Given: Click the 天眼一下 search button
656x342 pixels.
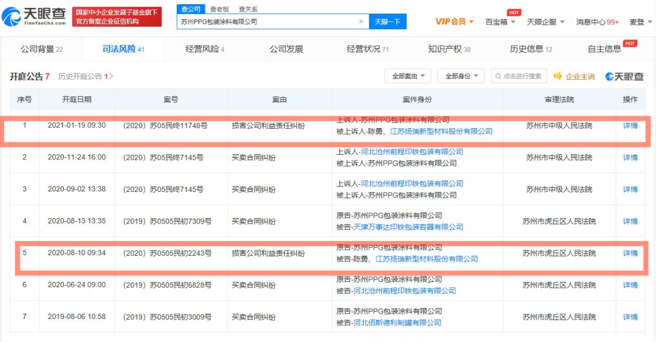Looking at the screenshot, I should (388, 21).
